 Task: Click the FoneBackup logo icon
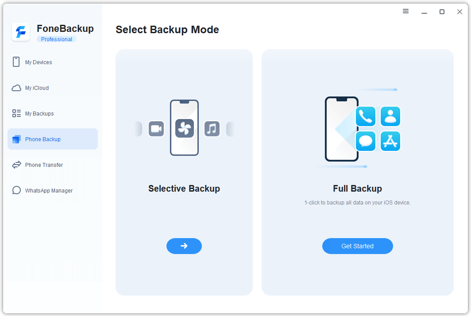(x=21, y=32)
